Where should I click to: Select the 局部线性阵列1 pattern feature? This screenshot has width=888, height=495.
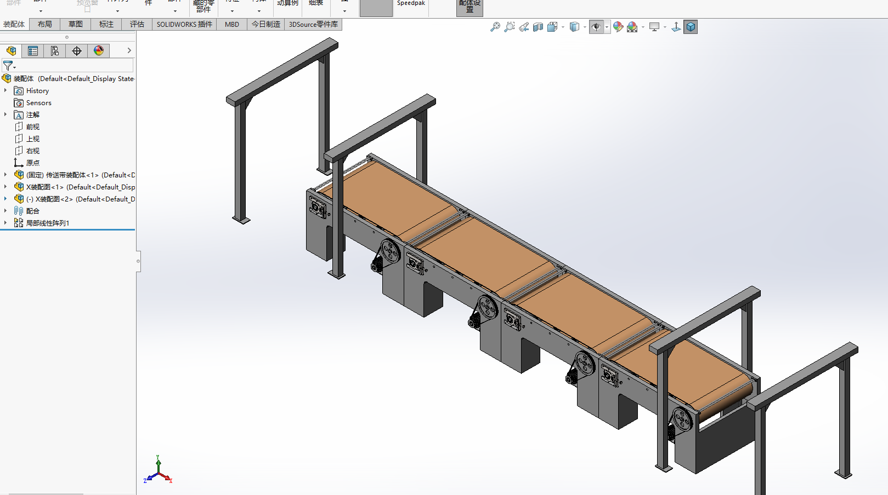click(42, 223)
